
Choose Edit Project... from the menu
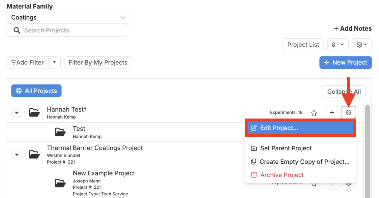point(300,128)
